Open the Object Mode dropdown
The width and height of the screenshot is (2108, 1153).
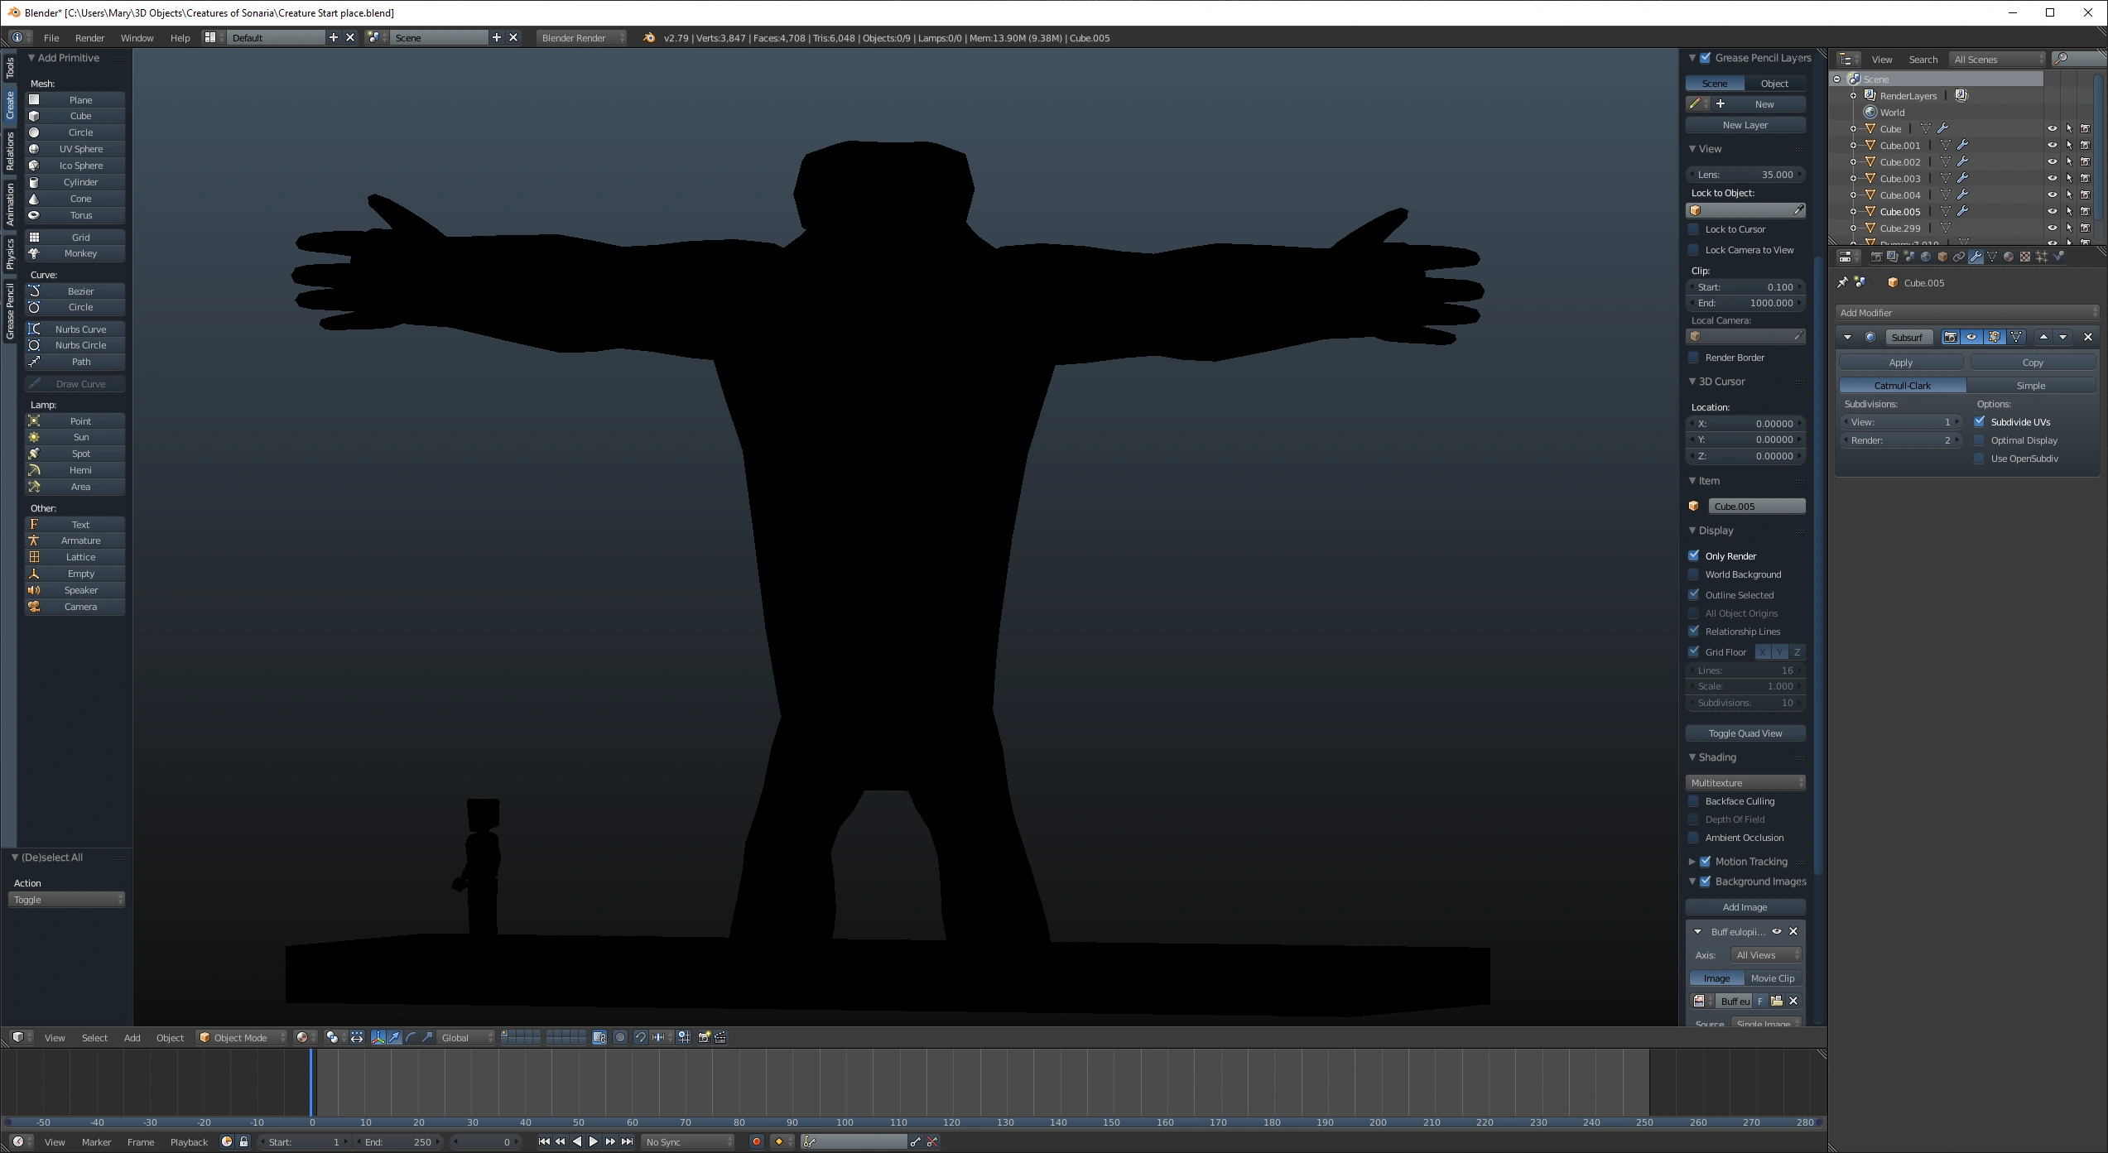coord(242,1037)
